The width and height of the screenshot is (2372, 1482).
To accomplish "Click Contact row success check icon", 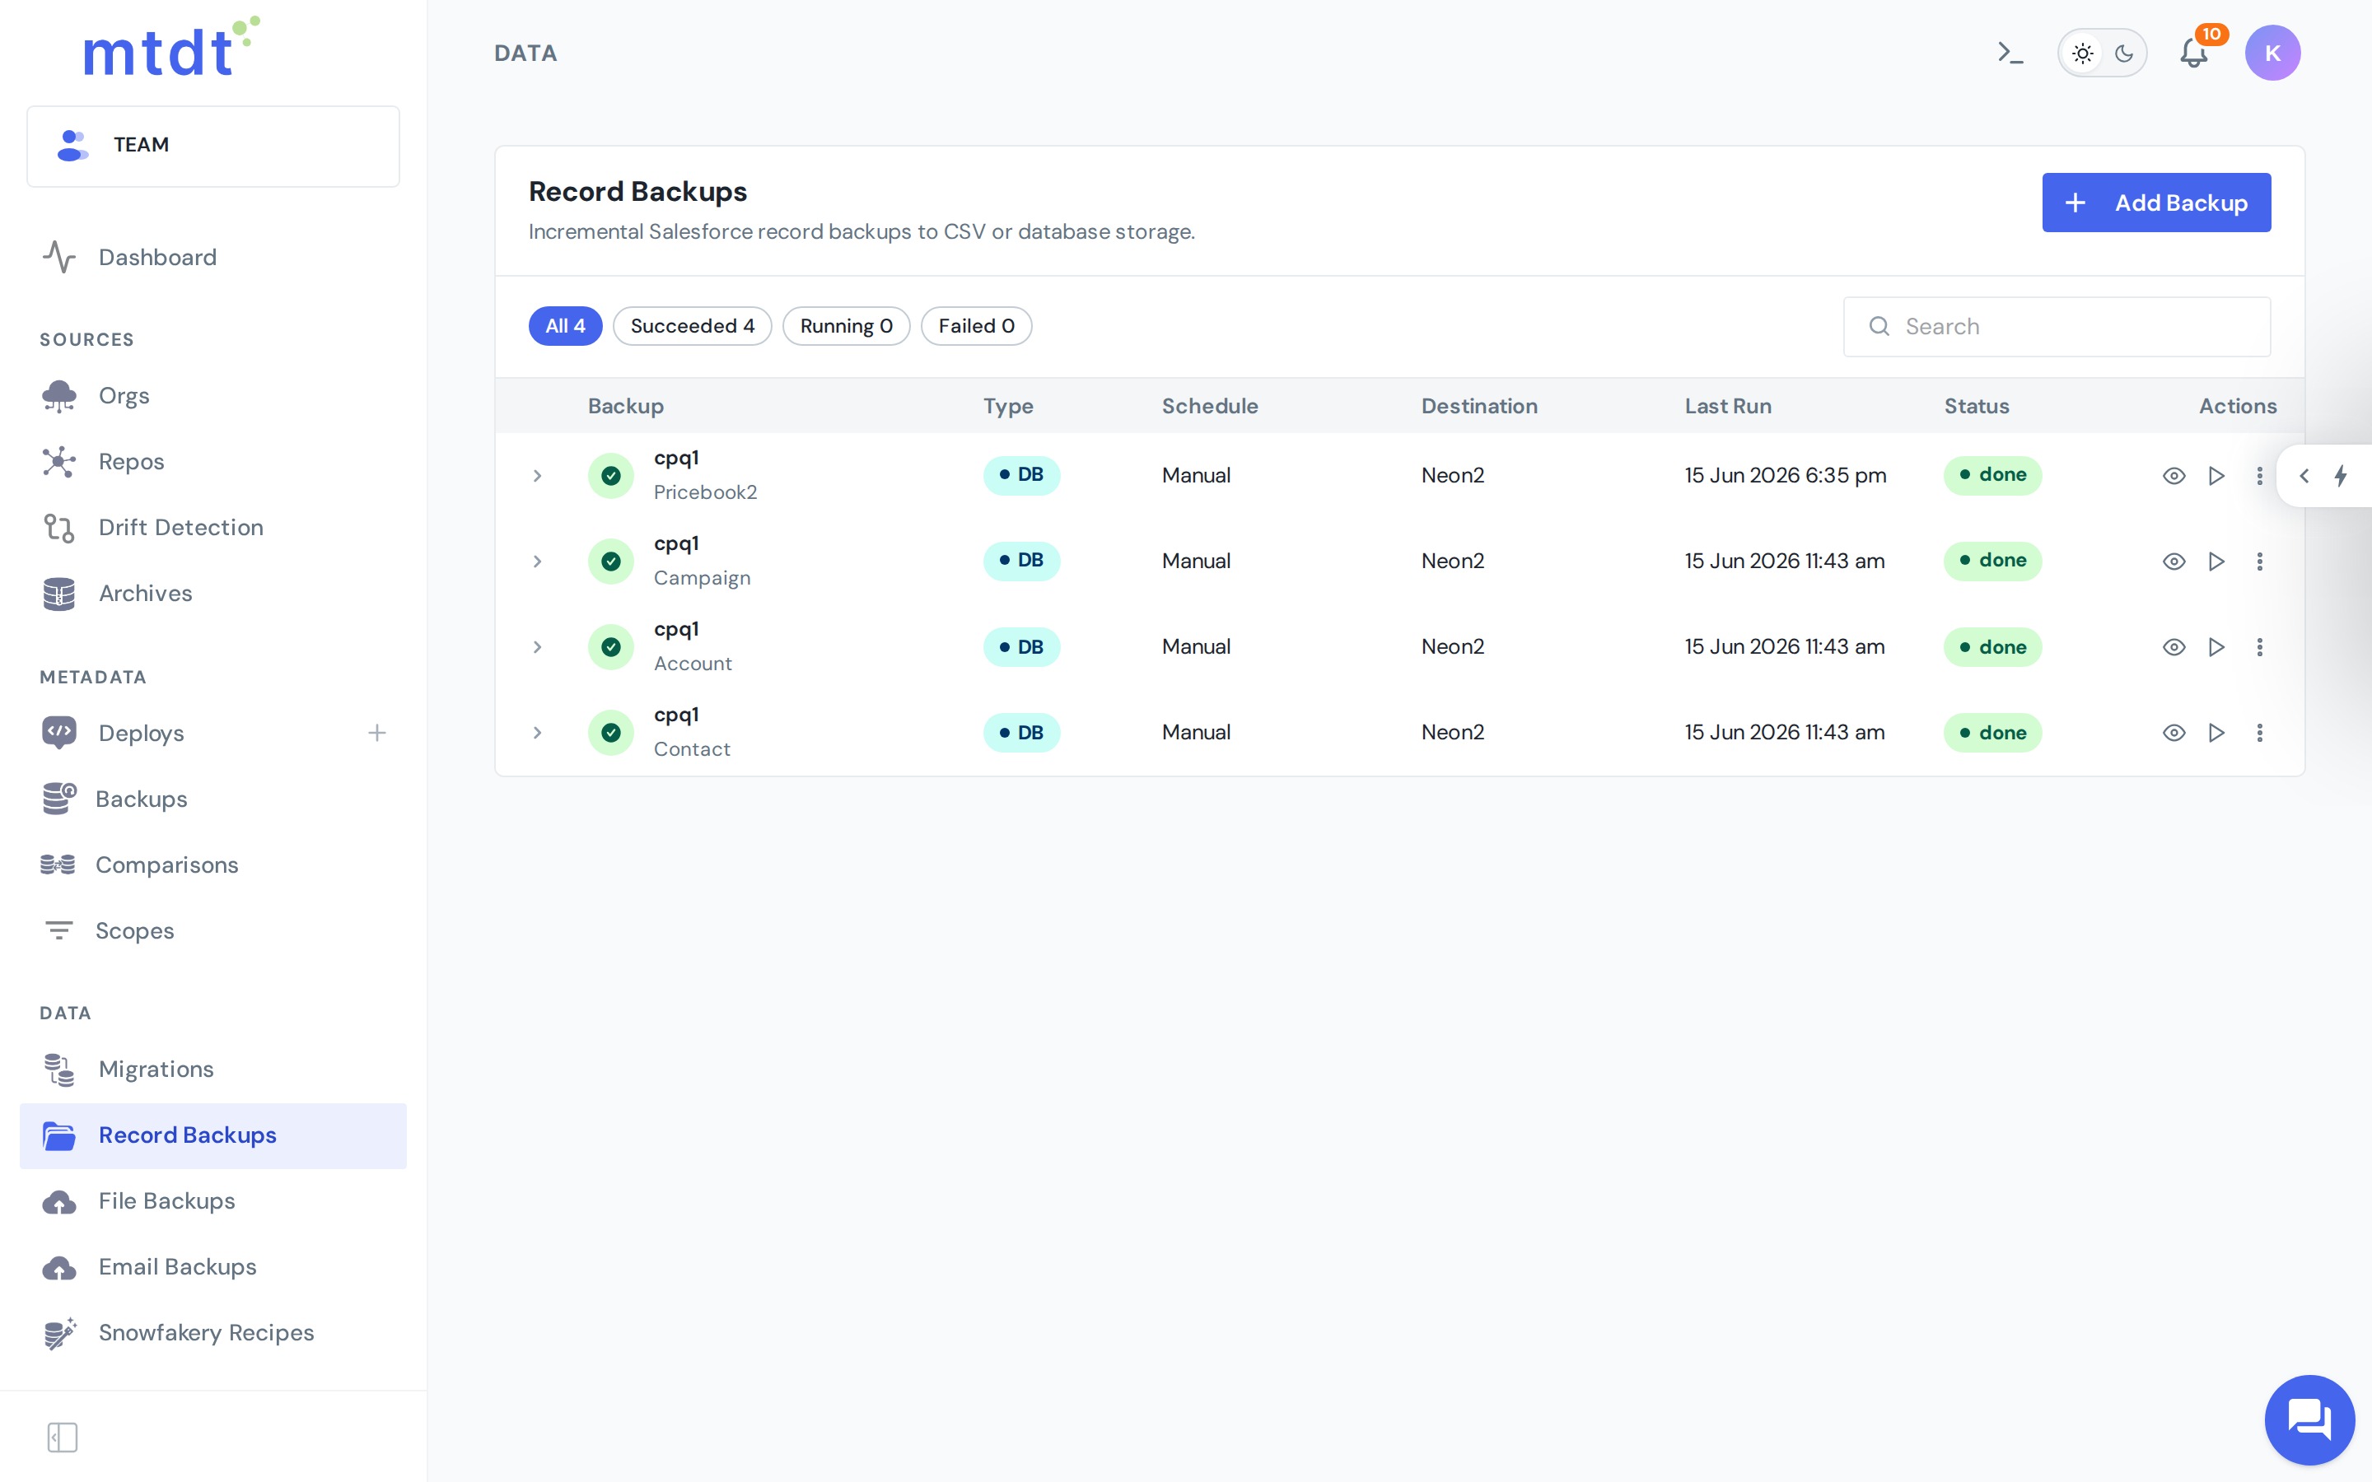I will (x=610, y=732).
